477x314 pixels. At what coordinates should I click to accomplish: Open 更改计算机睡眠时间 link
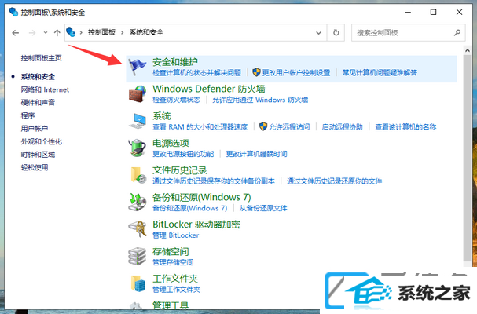click(x=256, y=154)
